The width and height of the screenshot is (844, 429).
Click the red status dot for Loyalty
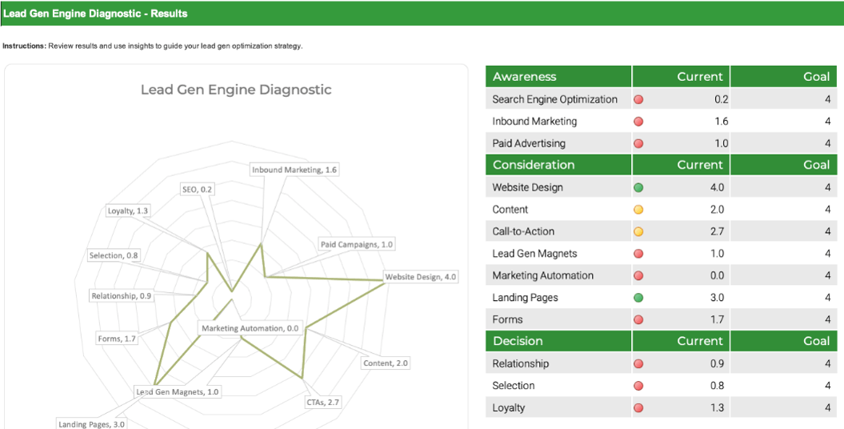point(638,408)
